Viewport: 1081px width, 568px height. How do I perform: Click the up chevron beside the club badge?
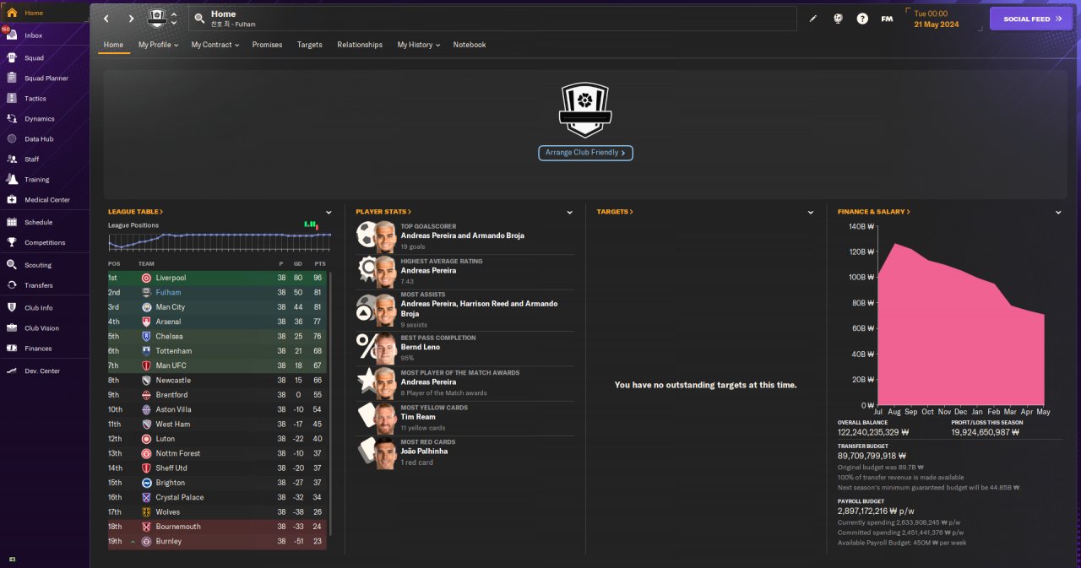[x=174, y=14]
